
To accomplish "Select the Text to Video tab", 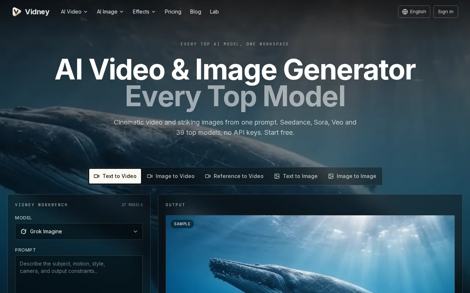I will click(x=115, y=176).
